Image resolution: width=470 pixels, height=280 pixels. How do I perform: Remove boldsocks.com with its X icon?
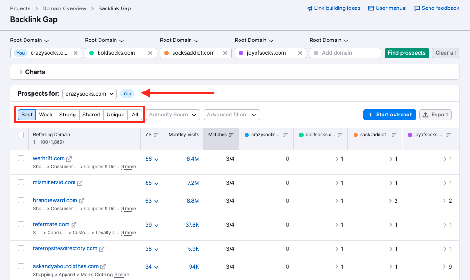tap(150, 53)
